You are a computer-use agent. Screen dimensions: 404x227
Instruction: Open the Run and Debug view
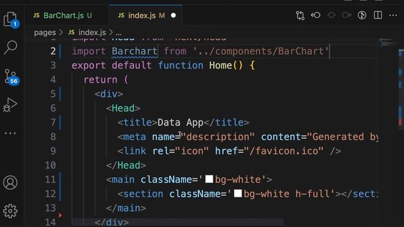click(x=10, y=105)
